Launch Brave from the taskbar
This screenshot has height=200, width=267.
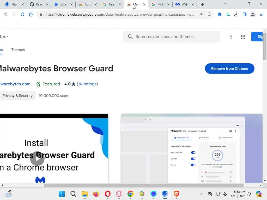pos(177,194)
